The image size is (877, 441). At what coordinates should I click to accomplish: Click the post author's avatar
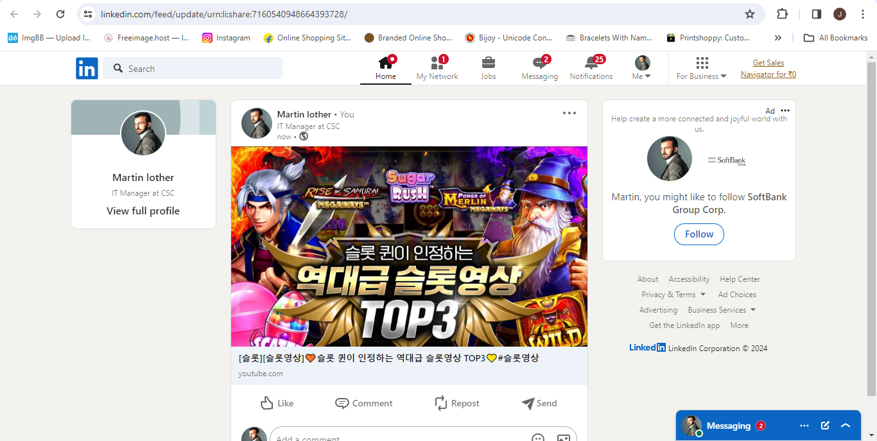coord(257,123)
